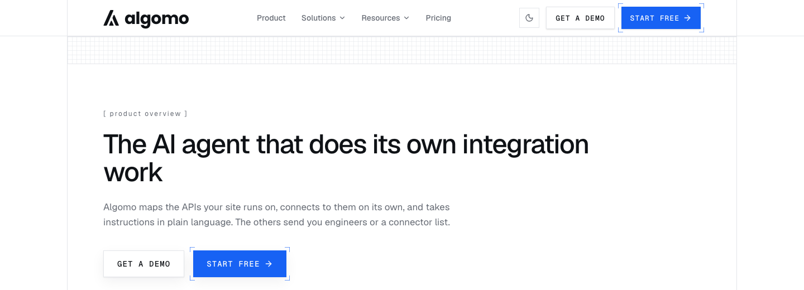Click the headline 'The AI agent that does'
The height and width of the screenshot is (290, 804).
[346, 158]
